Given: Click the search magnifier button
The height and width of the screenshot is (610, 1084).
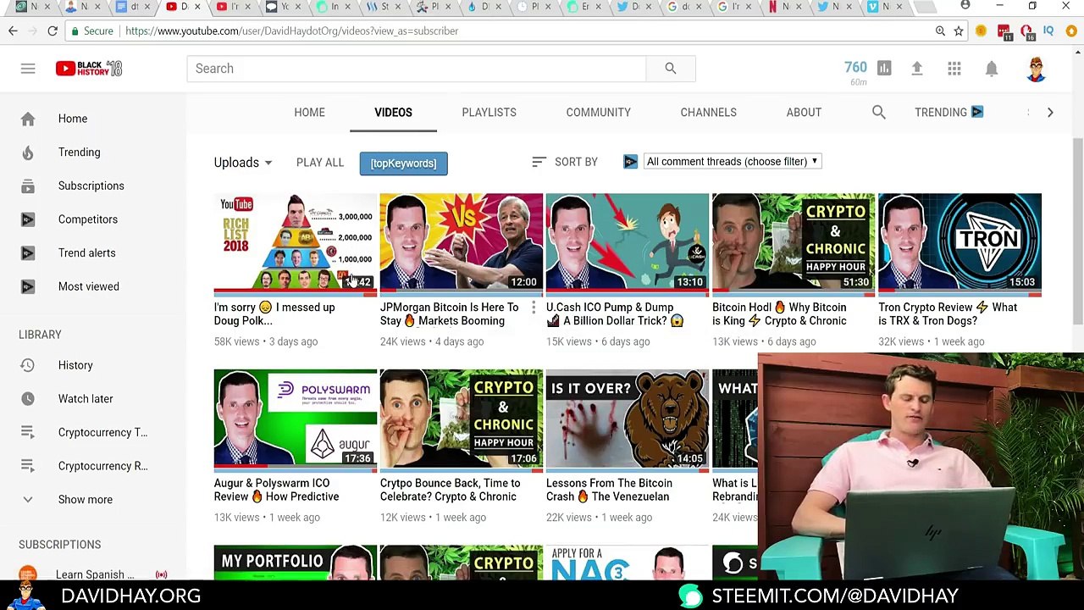Looking at the screenshot, I should click(670, 69).
